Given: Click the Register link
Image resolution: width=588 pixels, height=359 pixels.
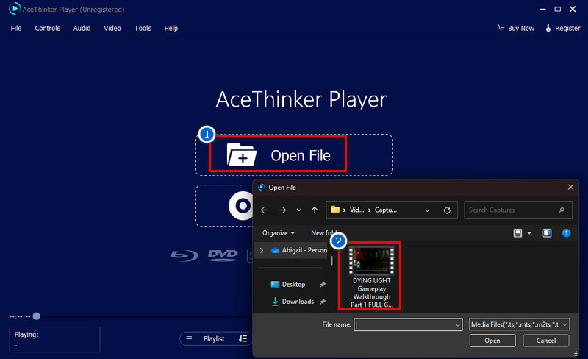Looking at the screenshot, I should (x=562, y=28).
